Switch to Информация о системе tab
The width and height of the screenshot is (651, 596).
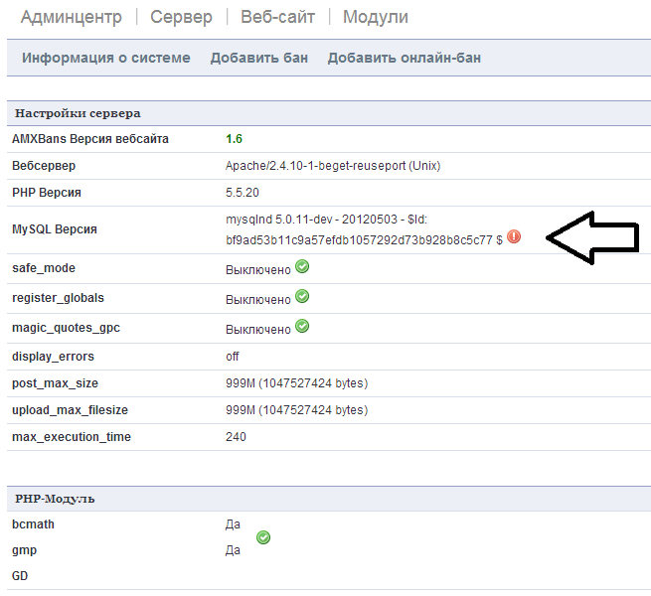coord(106,58)
